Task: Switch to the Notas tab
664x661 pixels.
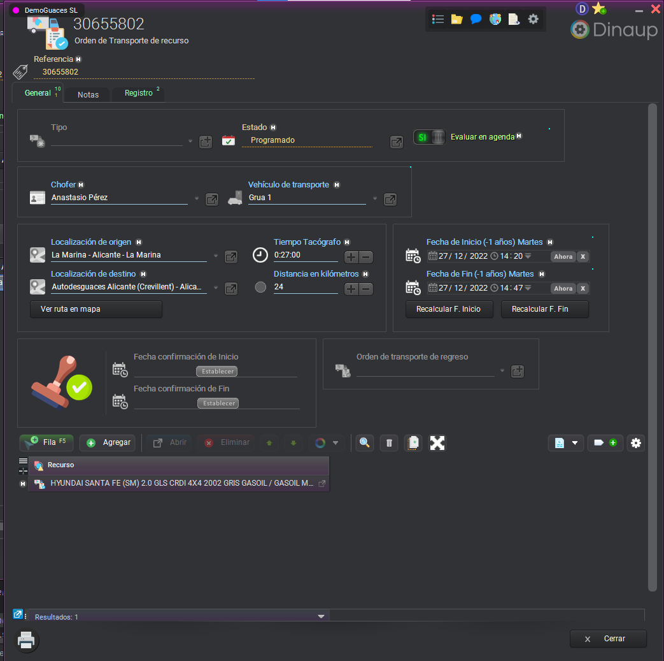Action: point(88,94)
